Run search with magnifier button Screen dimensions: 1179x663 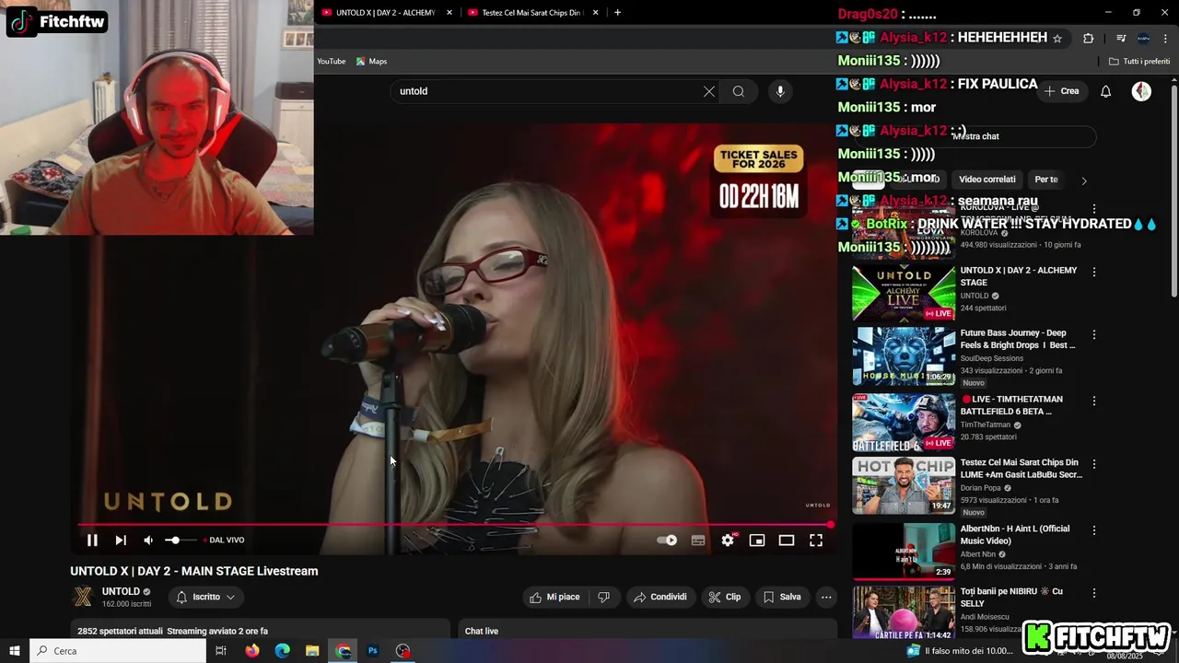pos(739,91)
